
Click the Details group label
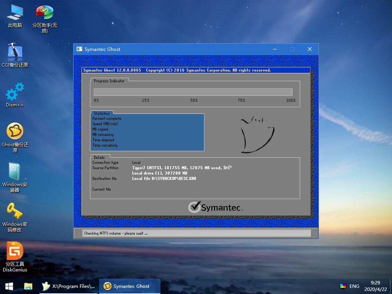tap(99, 157)
